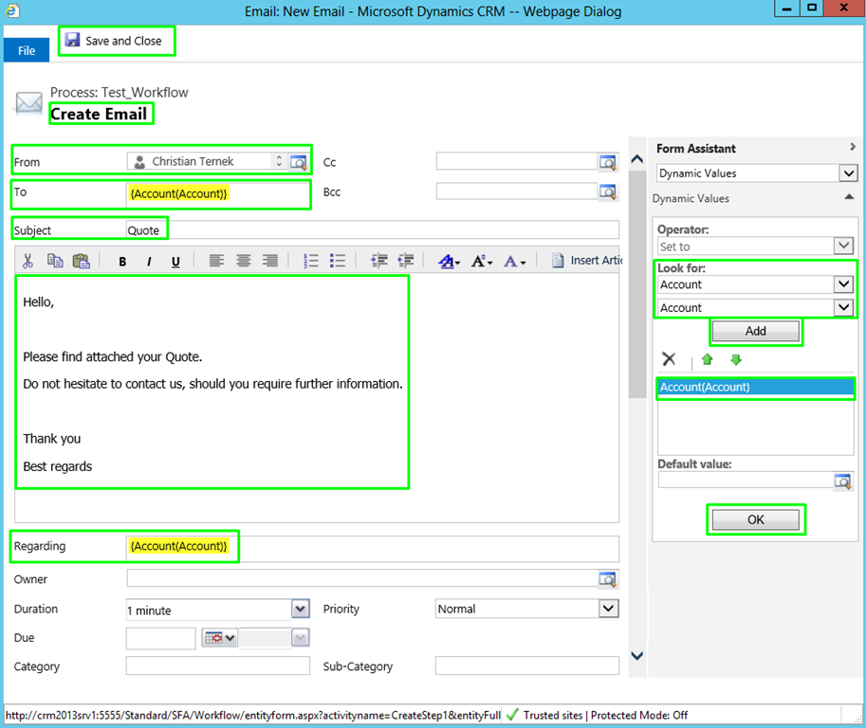866x728 pixels.
Task: Apply numbered list formatting
Action: [311, 261]
